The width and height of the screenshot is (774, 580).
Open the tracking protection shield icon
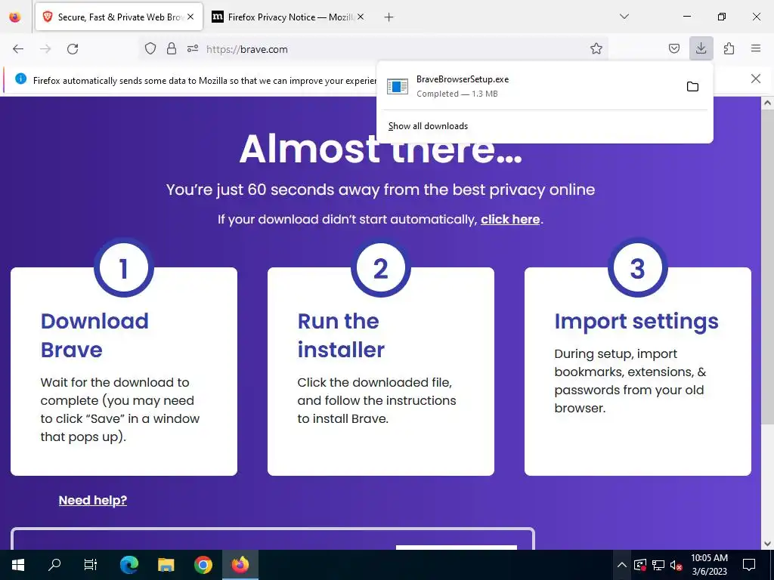[x=150, y=49]
